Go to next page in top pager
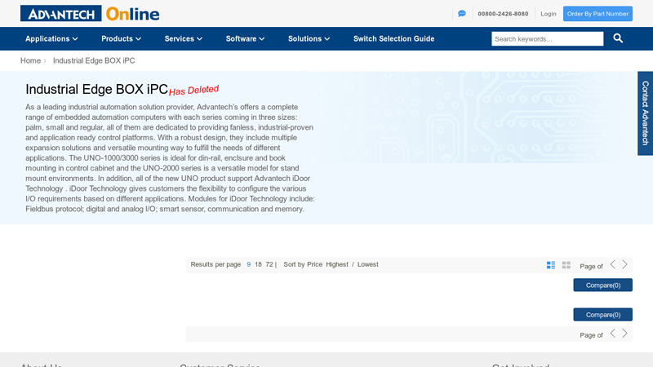Image resolution: width=653 pixels, height=367 pixels. (x=625, y=264)
